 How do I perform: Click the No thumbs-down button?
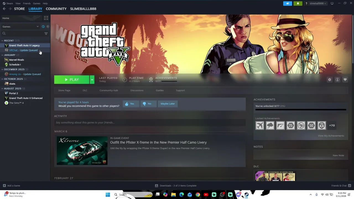pos(149,104)
